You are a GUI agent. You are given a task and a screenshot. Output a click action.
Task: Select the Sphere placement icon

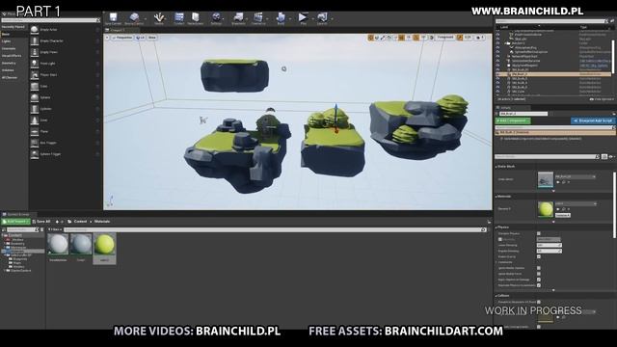[x=35, y=97]
